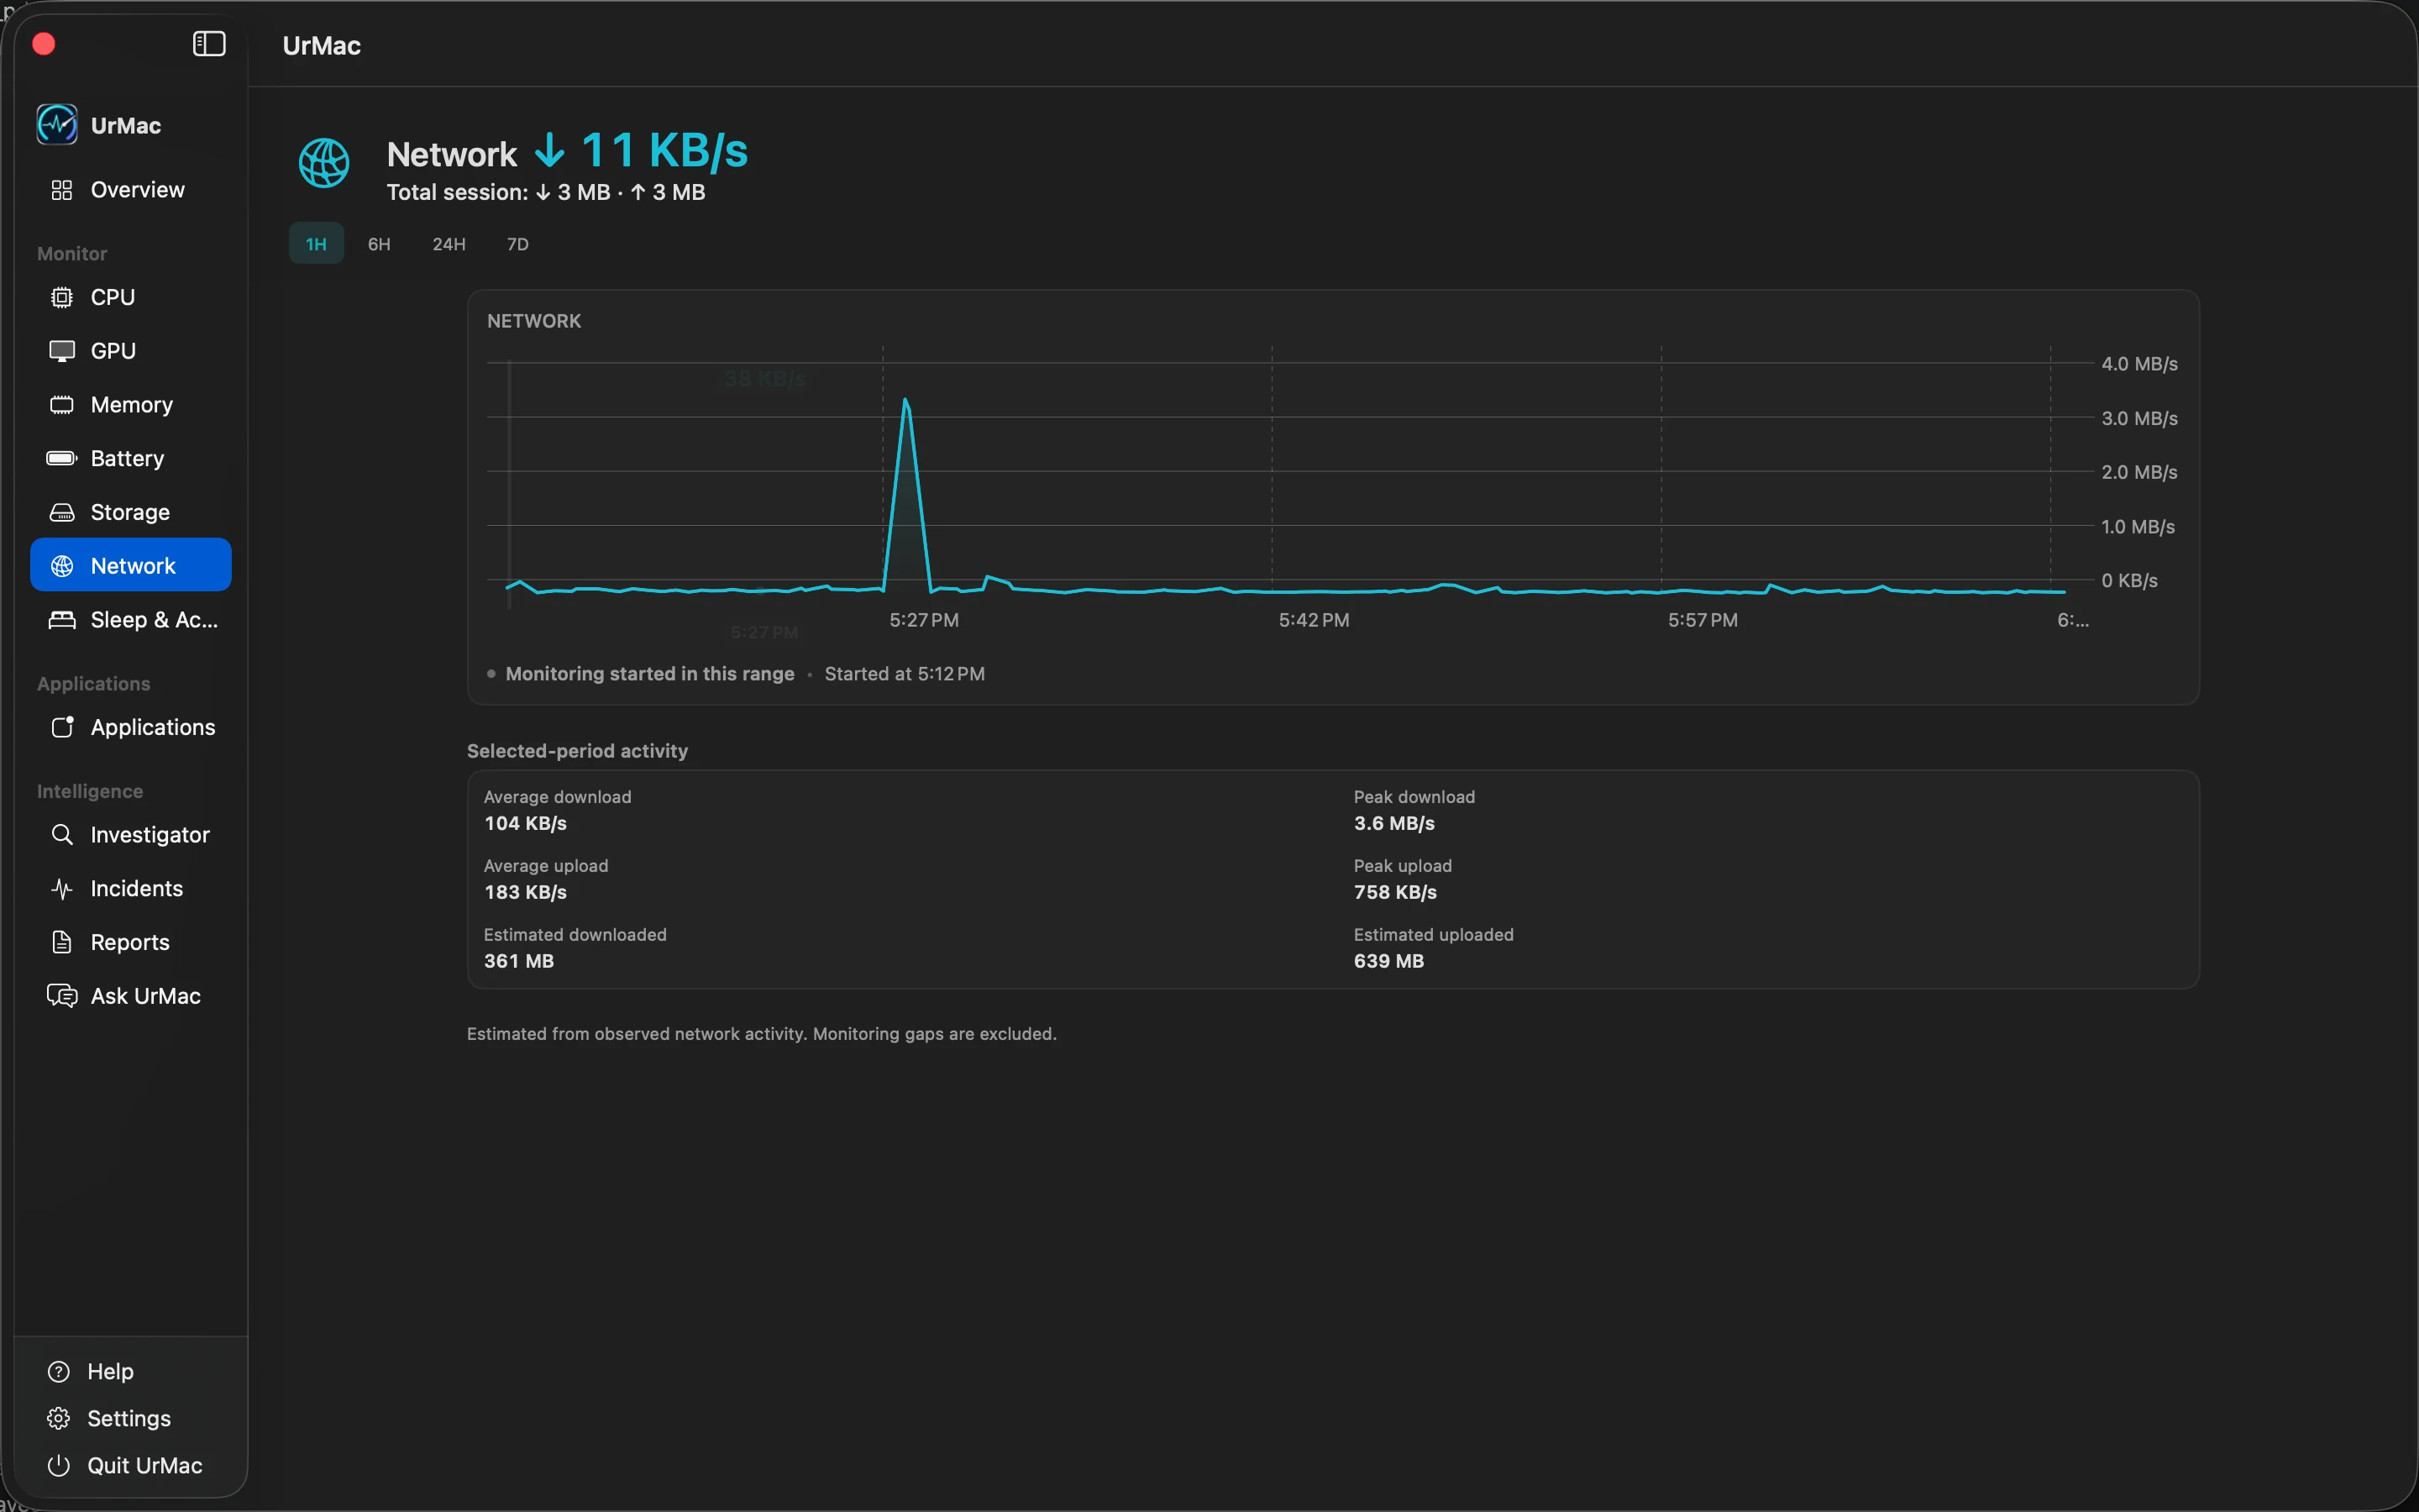2419x1512 pixels.
Task: Open Sleep & Activity section
Action: tap(131, 620)
